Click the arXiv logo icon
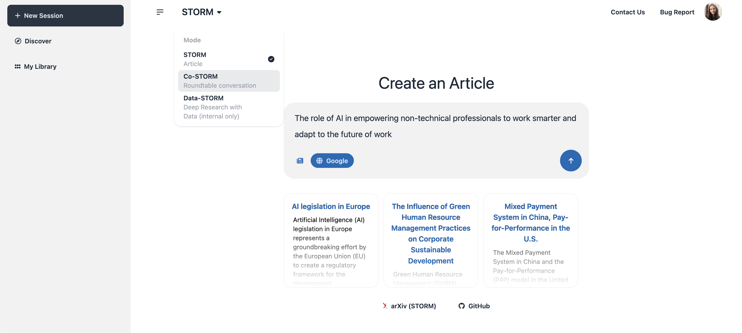The width and height of the screenshot is (742, 333). click(385, 306)
